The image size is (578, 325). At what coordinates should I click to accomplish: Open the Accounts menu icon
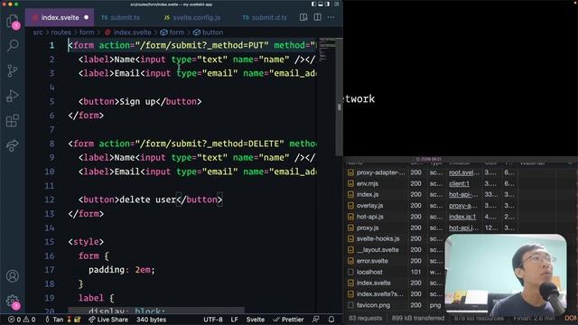pos(13,276)
